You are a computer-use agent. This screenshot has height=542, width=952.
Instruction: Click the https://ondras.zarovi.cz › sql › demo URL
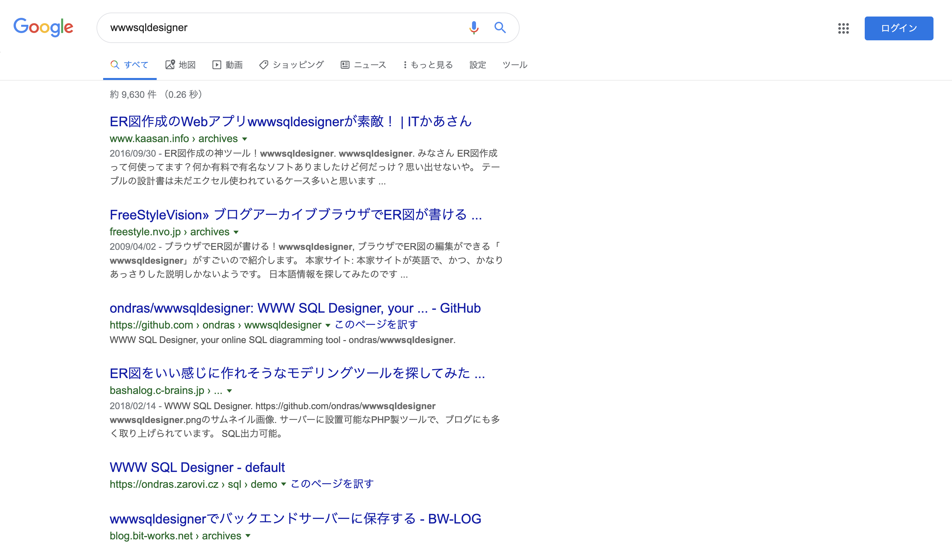pos(193,484)
